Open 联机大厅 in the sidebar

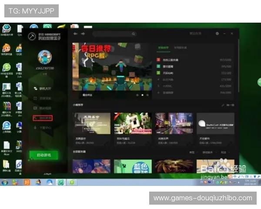(x=43, y=88)
